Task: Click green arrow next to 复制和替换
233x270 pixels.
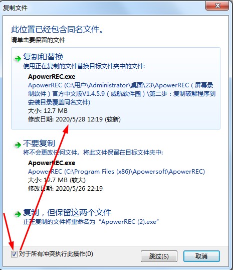Action: tap(18, 59)
